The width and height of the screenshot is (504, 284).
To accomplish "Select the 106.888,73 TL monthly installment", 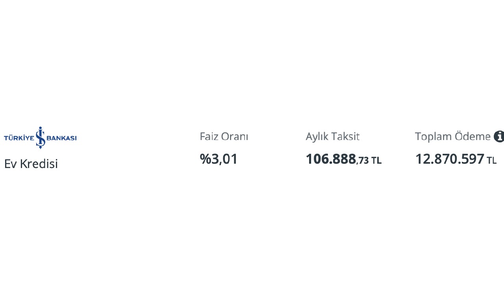I will (343, 159).
